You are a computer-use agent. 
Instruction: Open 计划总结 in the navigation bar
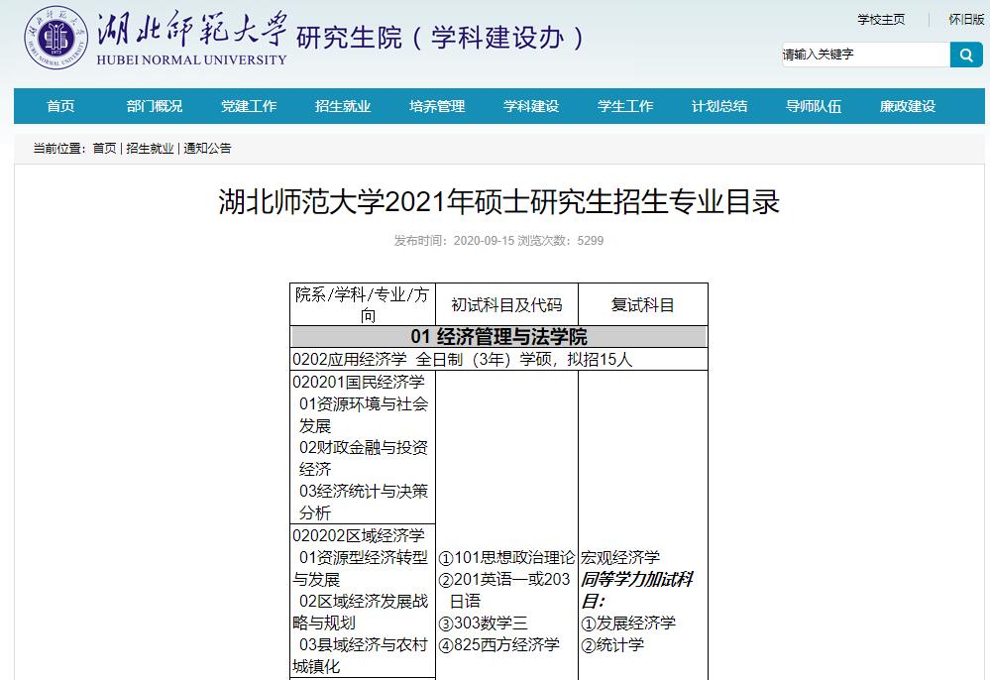pos(719,106)
